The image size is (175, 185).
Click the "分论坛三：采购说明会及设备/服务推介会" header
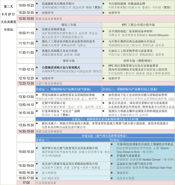105,119
